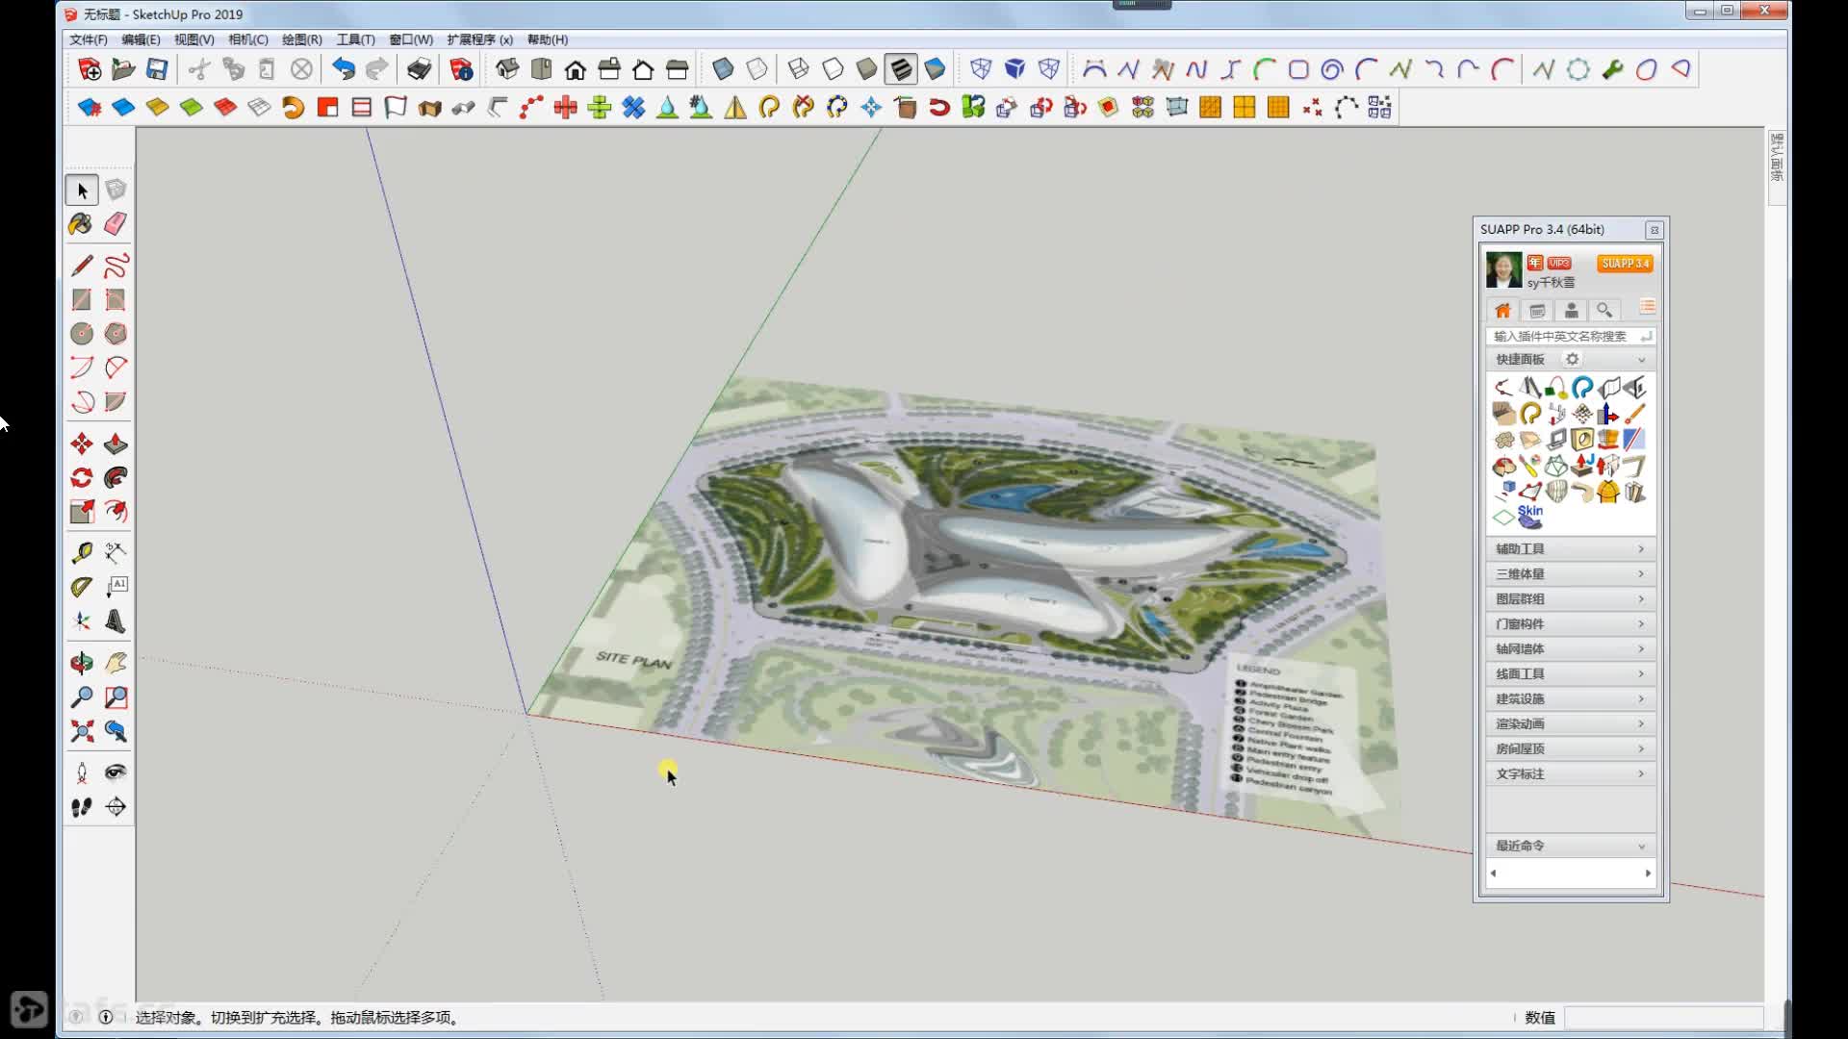Select the arrow Select tool
The image size is (1848, 1039).
coord(82,190)
